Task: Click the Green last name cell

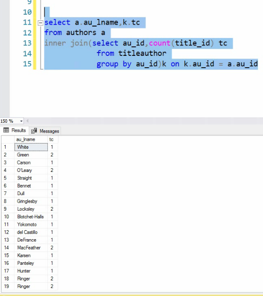Action: [x=31, y=155]
